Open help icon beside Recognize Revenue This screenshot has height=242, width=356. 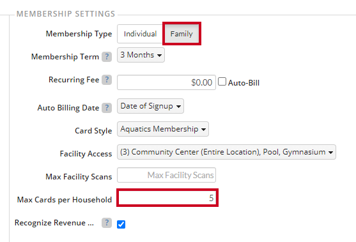pyautogui.click(x=107, y=223)
